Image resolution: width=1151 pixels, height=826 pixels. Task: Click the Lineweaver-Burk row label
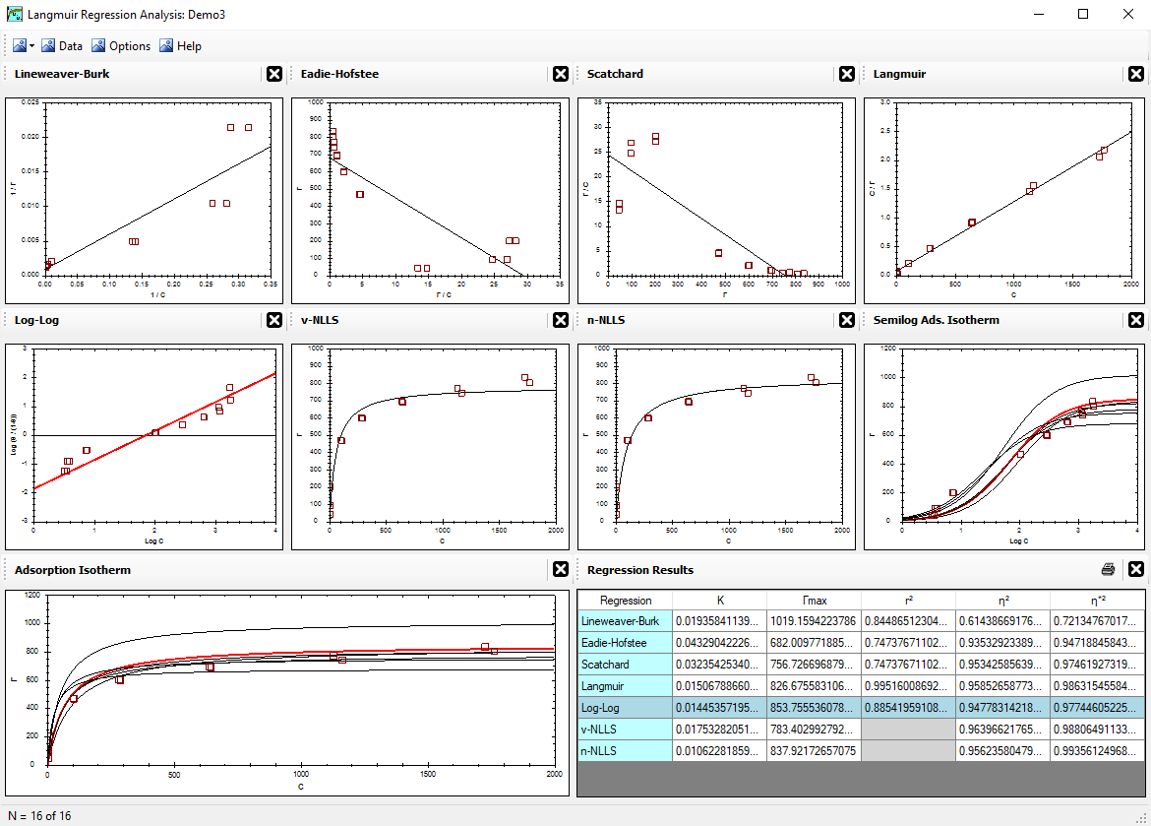coord(626,621)
